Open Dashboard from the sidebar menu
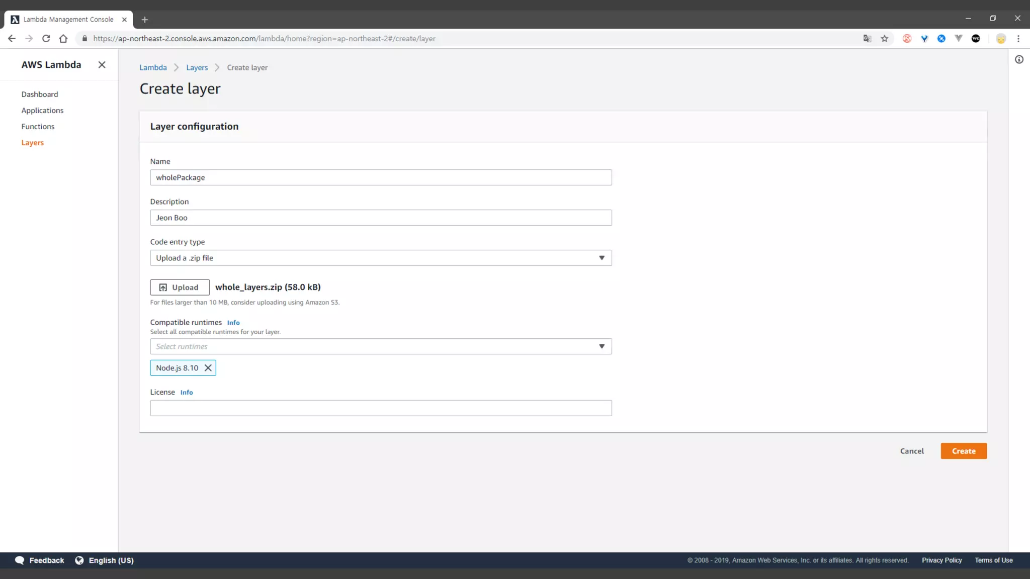 click(x=40, y=94)
